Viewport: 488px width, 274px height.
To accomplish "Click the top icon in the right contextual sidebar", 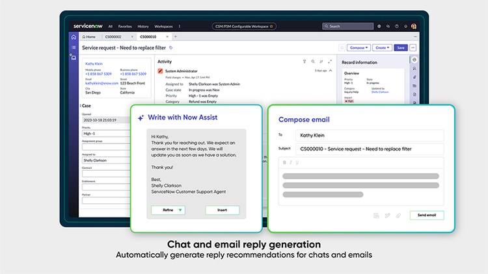I will 414,60.
